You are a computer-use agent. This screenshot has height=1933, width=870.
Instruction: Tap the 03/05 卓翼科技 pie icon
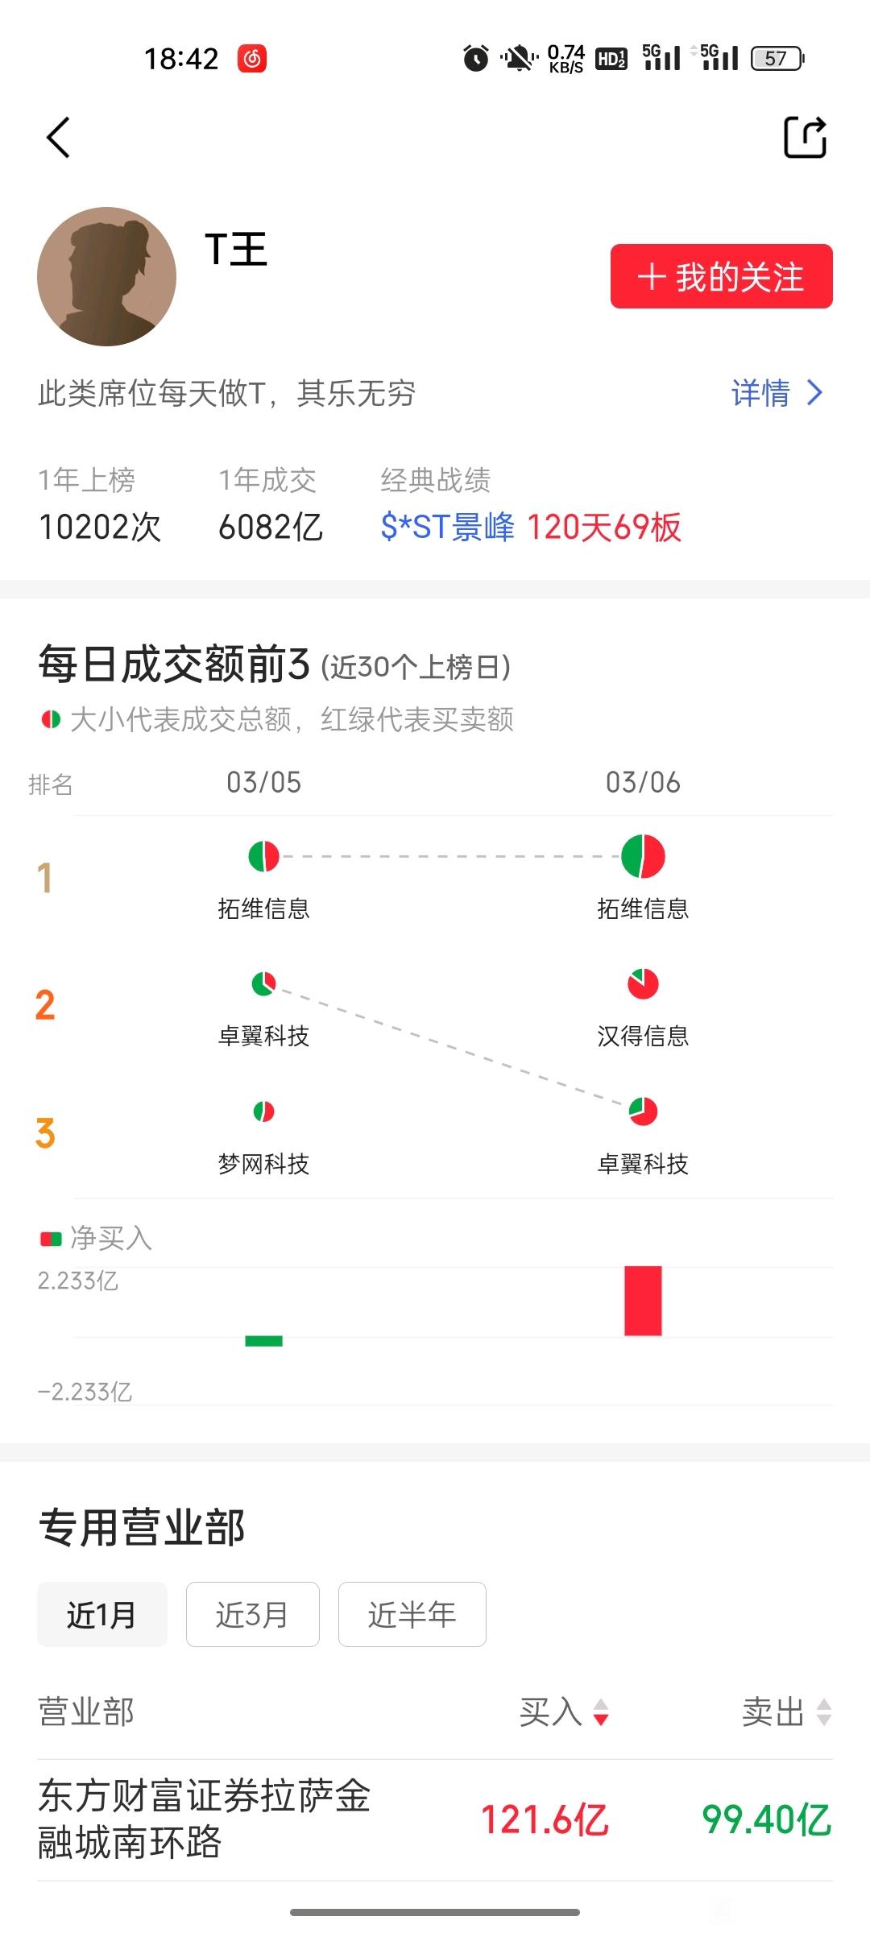tap(263, 983)
